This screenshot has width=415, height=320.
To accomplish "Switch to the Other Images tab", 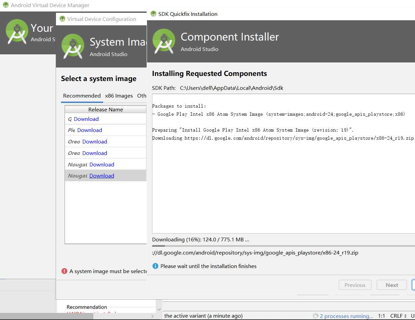I will coord(142,96).
